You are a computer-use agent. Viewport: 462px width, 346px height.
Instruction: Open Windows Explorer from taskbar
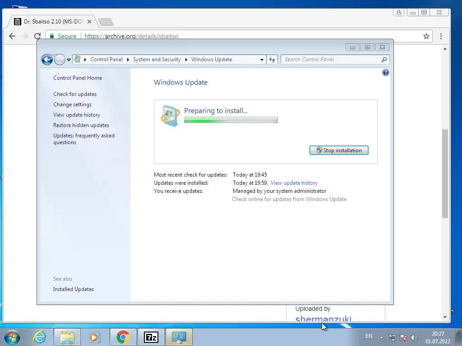tap(67, 337)
